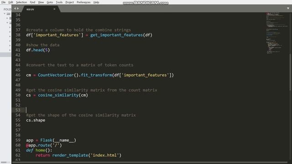The height and width of the screenshot is (164, 292).
Task: Click df.head(5) on line 41
Action: [38, 50]
